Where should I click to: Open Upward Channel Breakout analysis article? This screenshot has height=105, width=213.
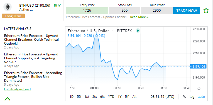(31, 40)
